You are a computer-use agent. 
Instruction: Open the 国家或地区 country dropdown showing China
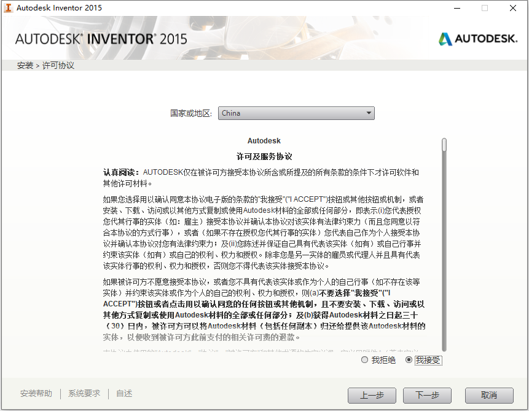pyautogui.click(x=296, y=113)
